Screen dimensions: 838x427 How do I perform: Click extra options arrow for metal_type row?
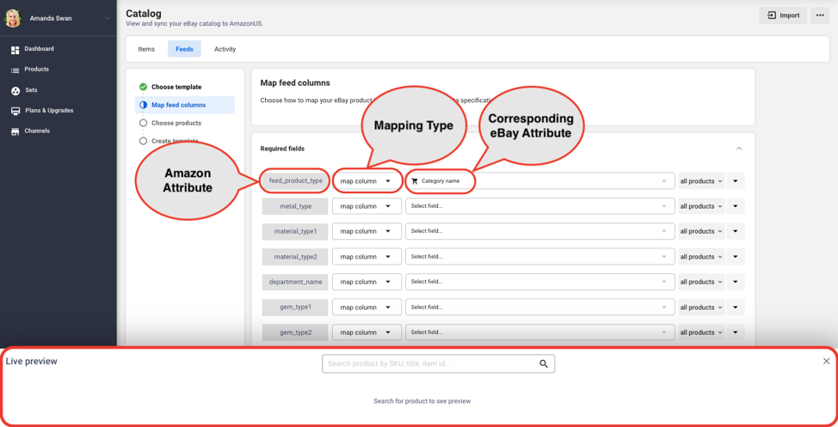tap(736, 206)
